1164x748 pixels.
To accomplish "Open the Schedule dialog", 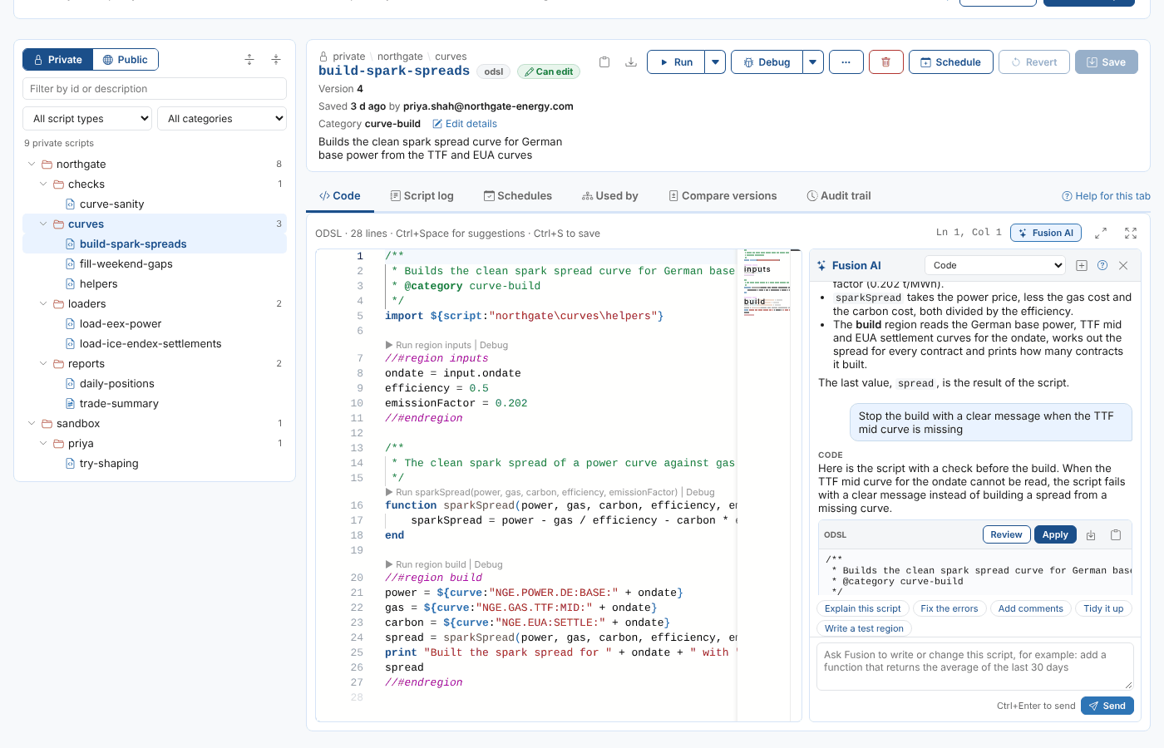I will pos(950,62).
